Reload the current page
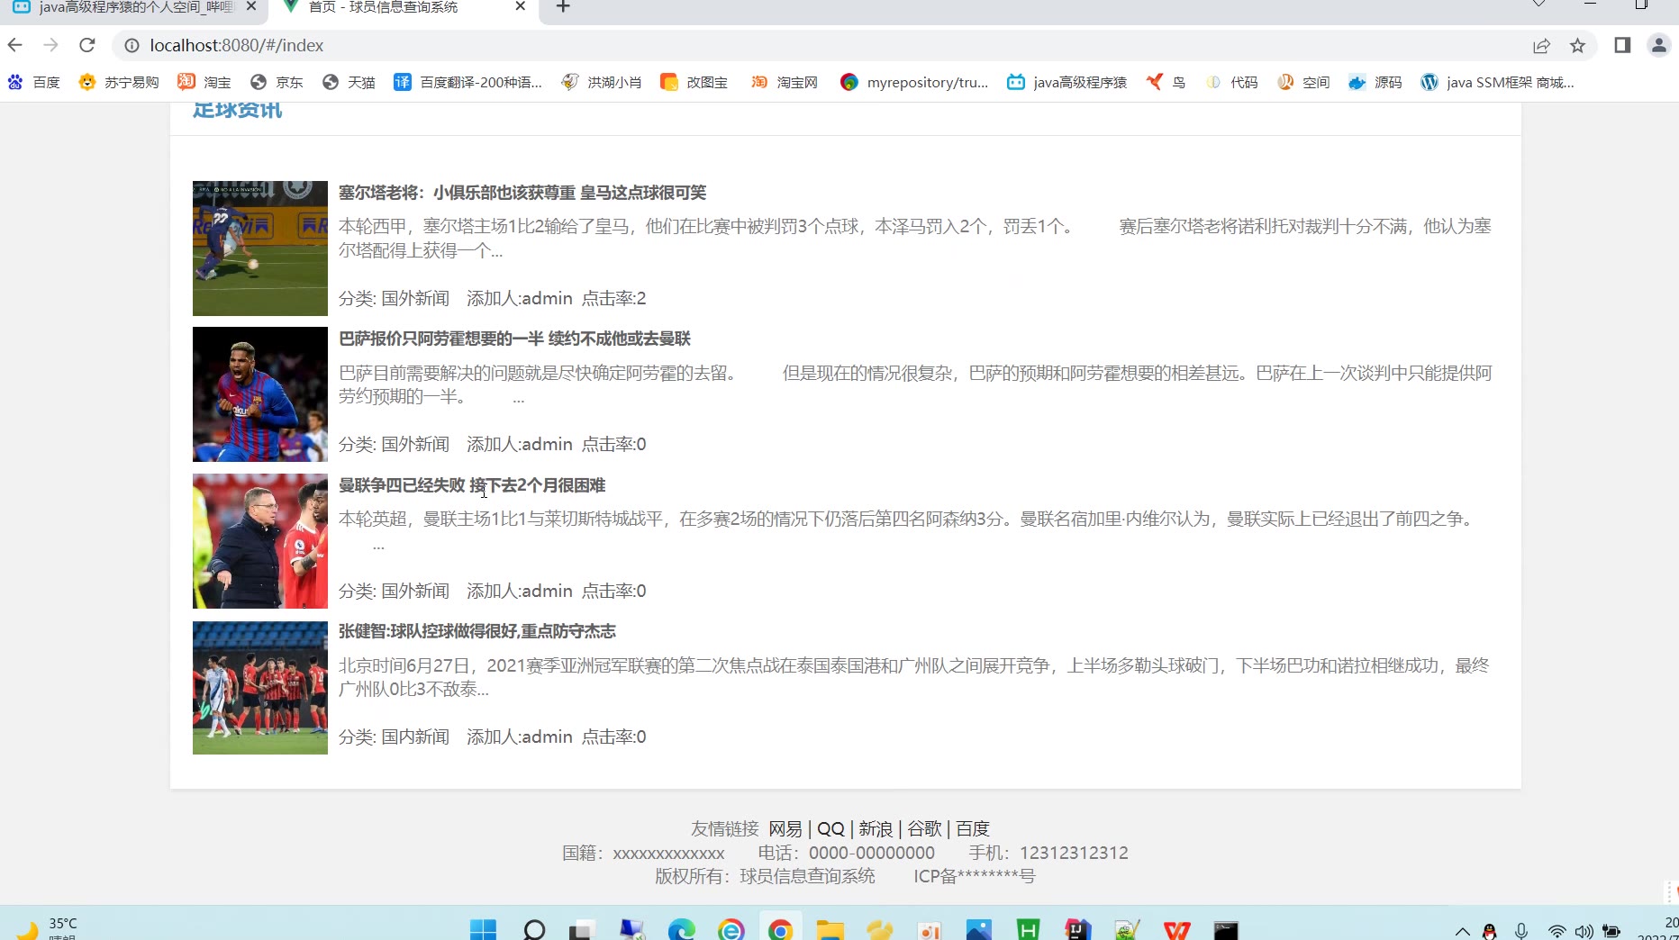Image resolution: width=1679 pixels, height=940 pixels. tap(87, 45)
